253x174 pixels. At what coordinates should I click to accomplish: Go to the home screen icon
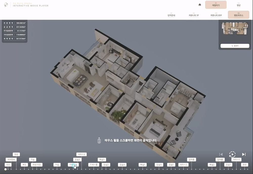pos(200,5)
